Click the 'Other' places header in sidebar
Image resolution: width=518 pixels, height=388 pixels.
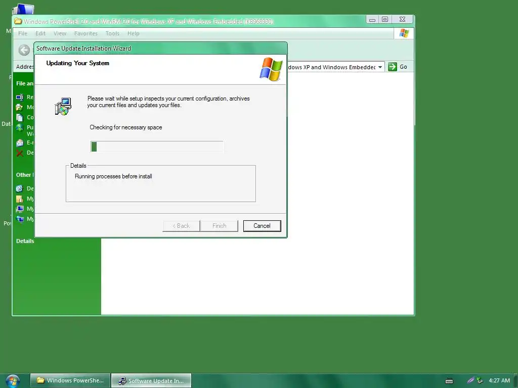click(x=25, y=175)
